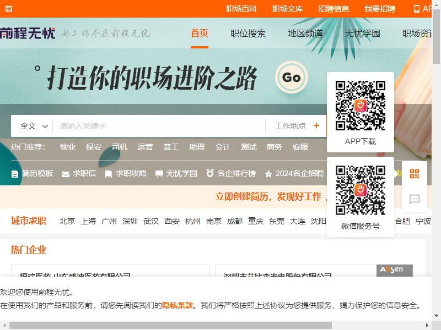Click the vertical scrollbar down arrow

pos(436,316)
